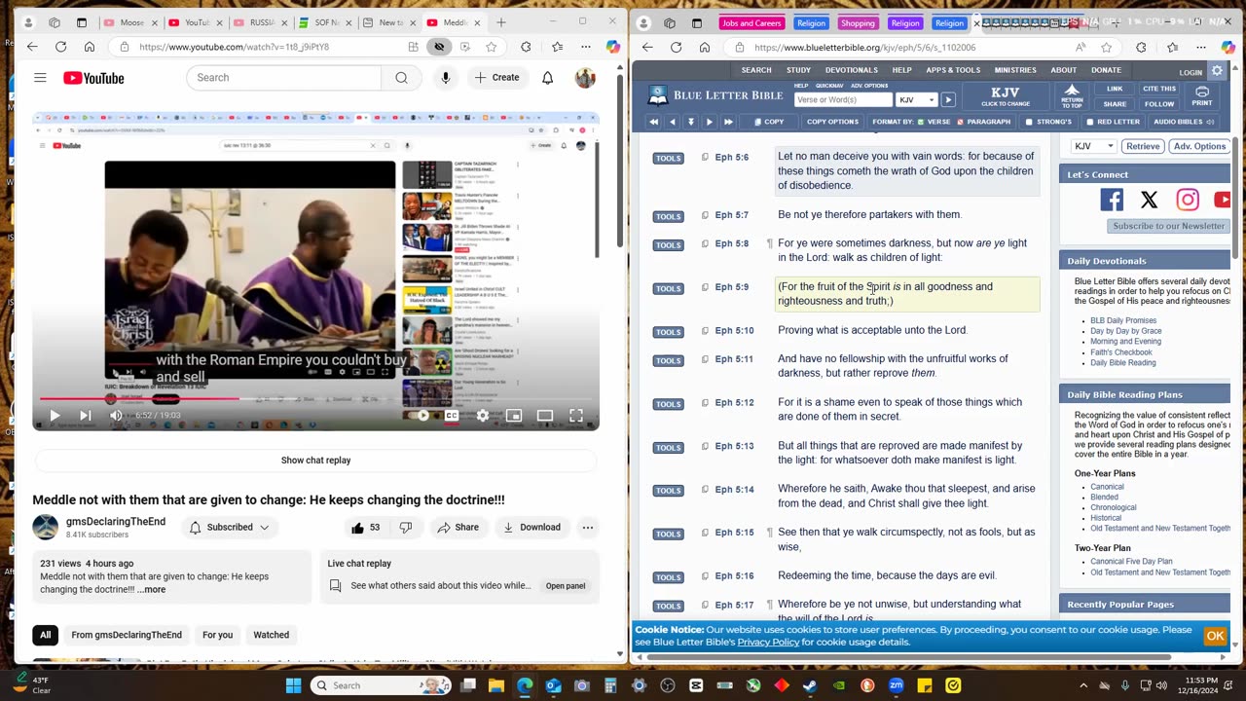The width and height of the screenshot is (1246, 701).
Task: Click Download under the video
Action: pyautogui.click(x=531, y=528)
